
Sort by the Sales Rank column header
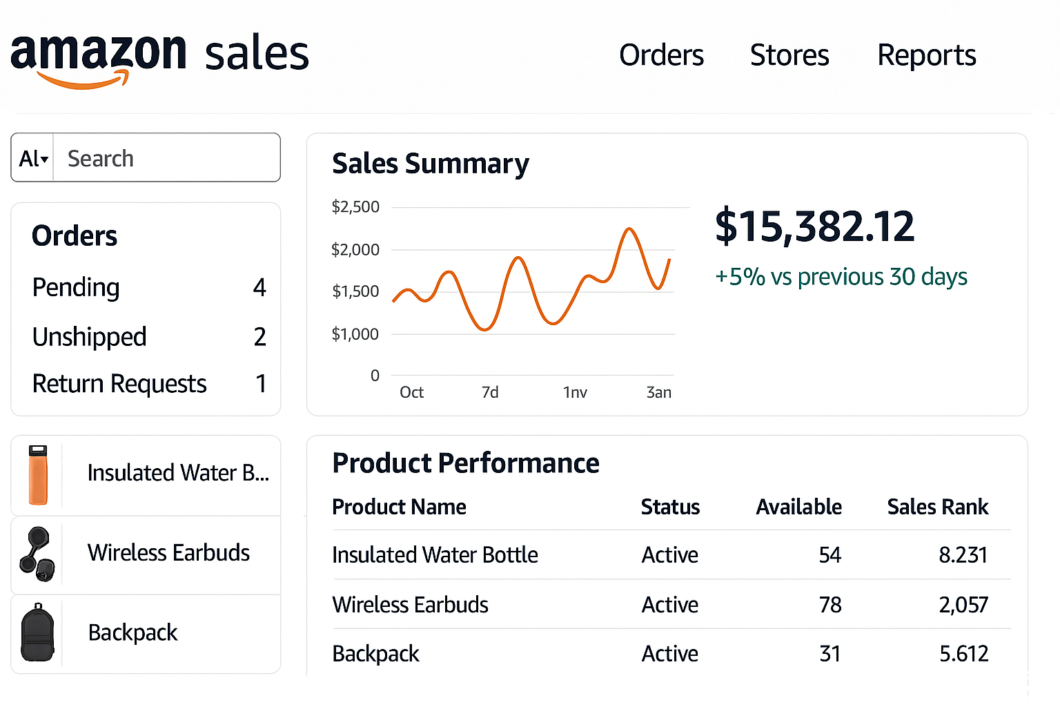coord(937,507)
